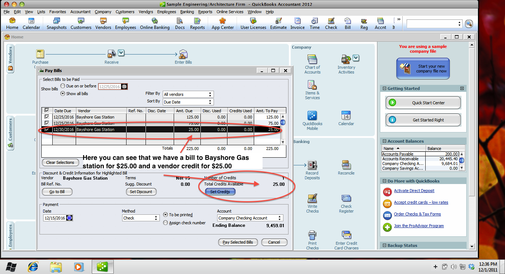Select the 'Show all bills' radio option
The height and width of the screenshot is (274, 505).
63,94
